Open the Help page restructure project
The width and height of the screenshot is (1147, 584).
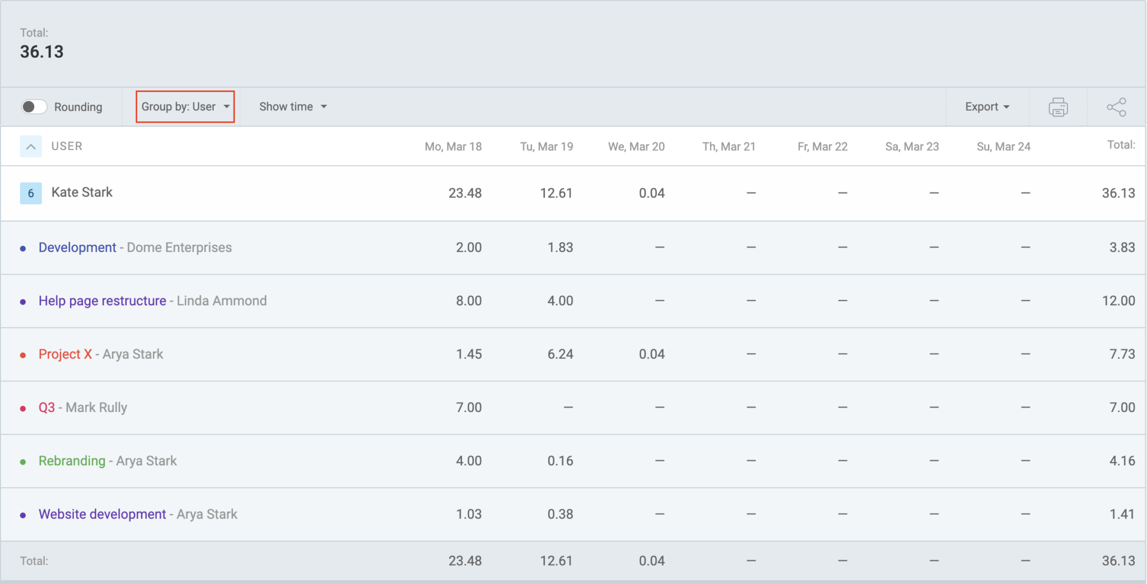(x=102, y=301)
